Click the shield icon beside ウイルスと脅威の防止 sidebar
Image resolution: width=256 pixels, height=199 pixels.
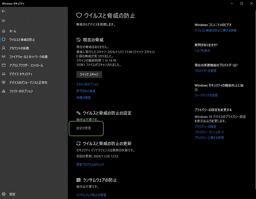[x=3, y=40]
